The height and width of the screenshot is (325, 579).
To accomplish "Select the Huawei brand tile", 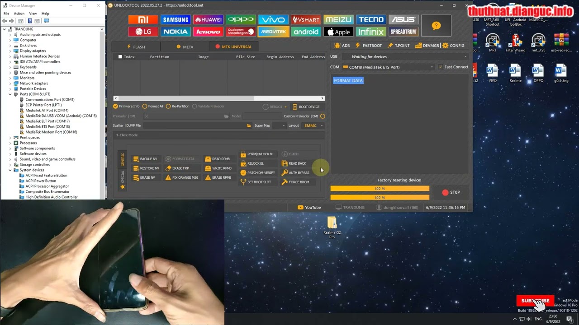I will click(208, 19).
